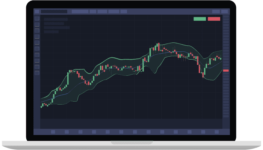The width and height of the screenshot is (263, 150).
Task: Select the second top toolbar tab after search
Action: click(x=93, y=12)
